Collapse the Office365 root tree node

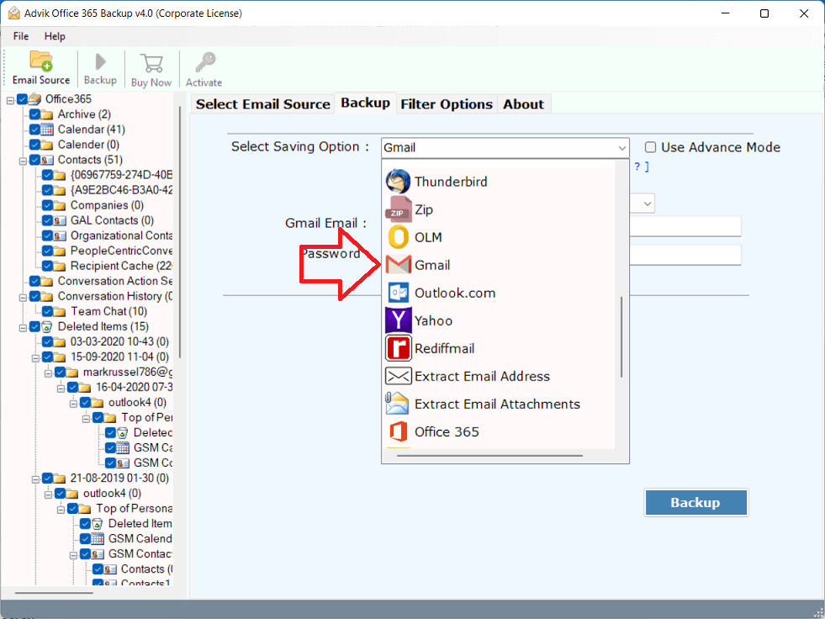[10, 99]
